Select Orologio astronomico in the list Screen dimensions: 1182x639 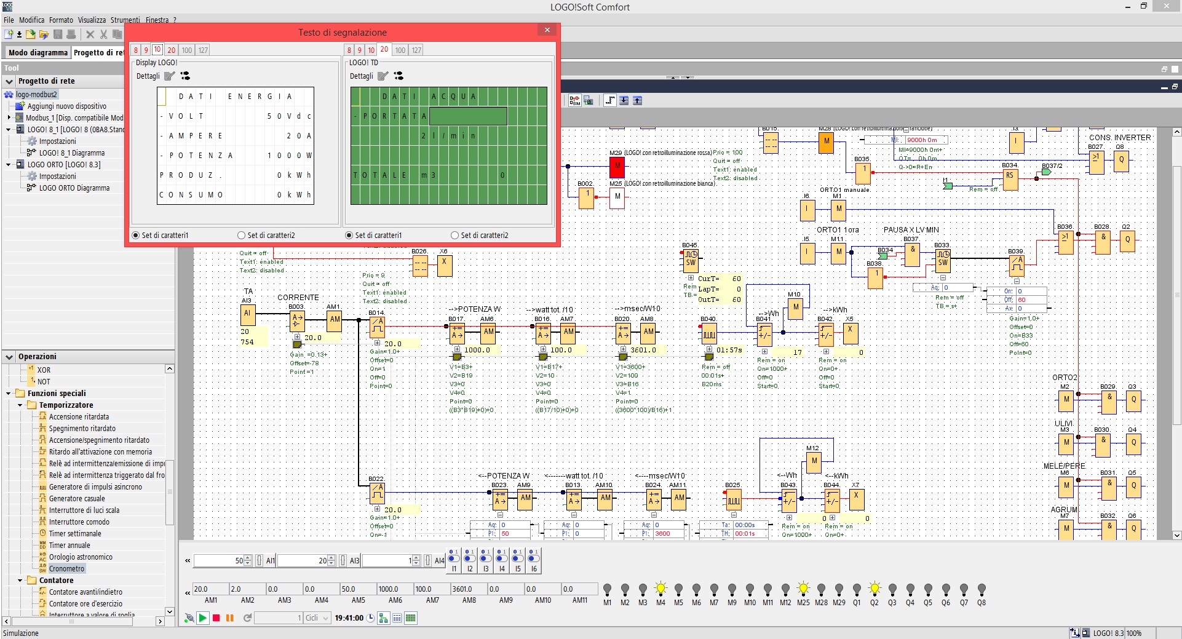81,557
